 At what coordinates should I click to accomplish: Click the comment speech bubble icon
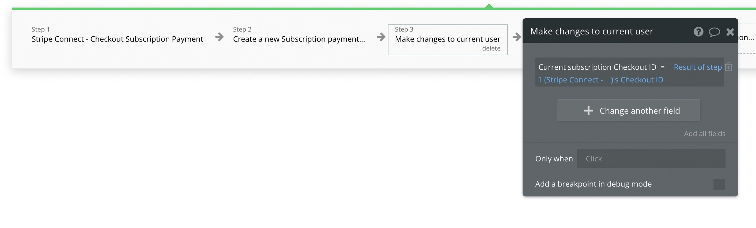pos(714,32)
